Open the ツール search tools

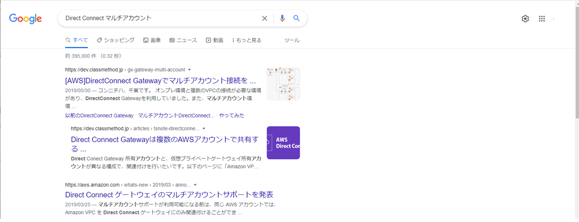(292, 40)
